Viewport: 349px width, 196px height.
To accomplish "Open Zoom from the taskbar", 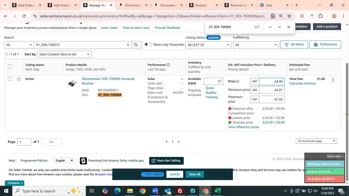I will pos(155,191).
